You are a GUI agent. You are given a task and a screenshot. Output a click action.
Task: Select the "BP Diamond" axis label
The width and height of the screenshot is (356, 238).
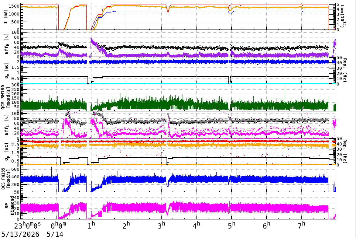(x=9, y=206)
